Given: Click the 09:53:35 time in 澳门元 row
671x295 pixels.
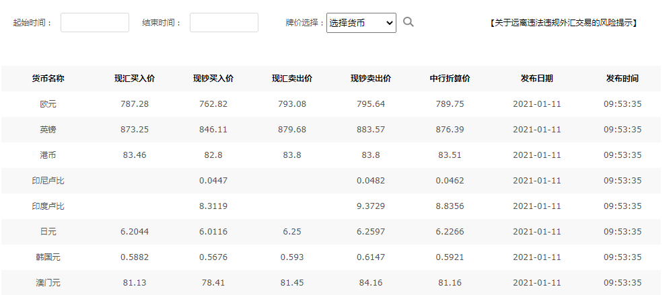Looking at the screenshot, I should coord(623,283).
